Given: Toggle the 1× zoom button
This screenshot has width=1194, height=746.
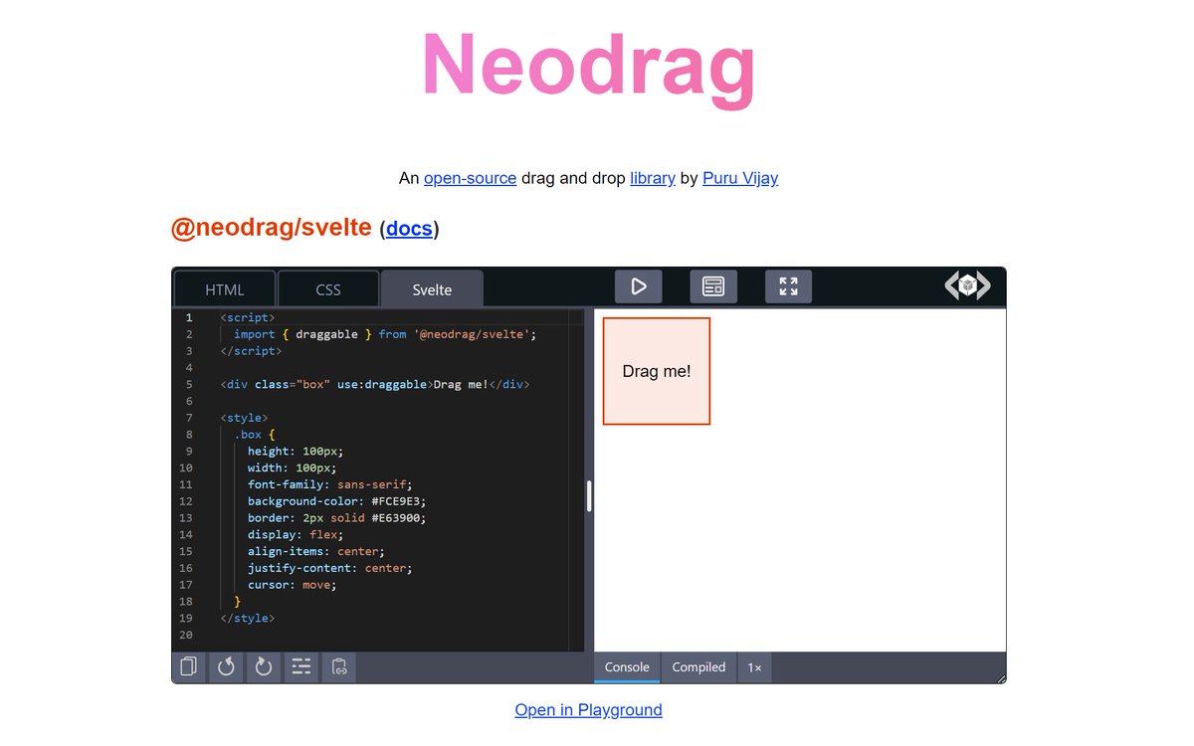Looking at the screenshot, I should [x=755, y=667].
